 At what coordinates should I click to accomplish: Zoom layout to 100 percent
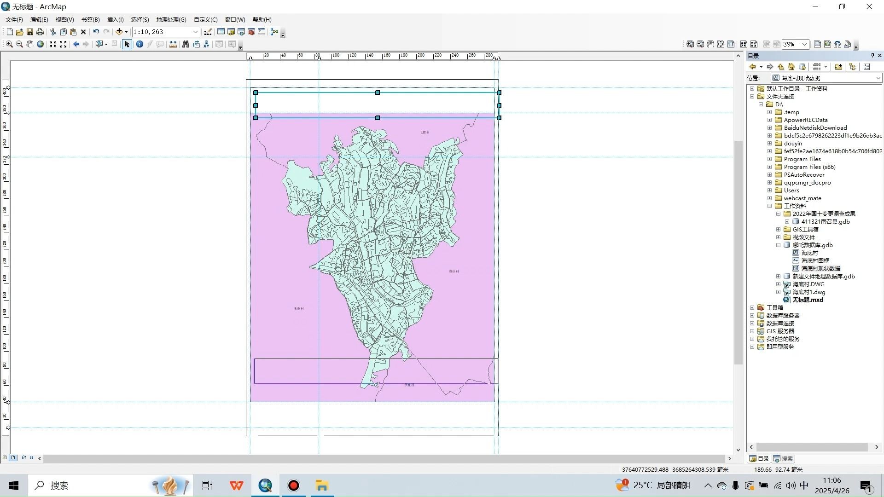click(x=731, y=44)
